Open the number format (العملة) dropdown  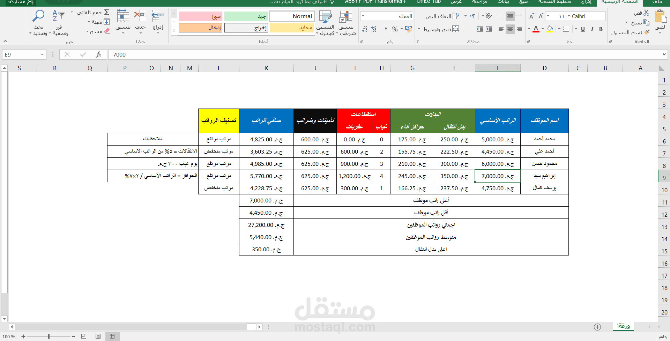[x=363, y=16]
